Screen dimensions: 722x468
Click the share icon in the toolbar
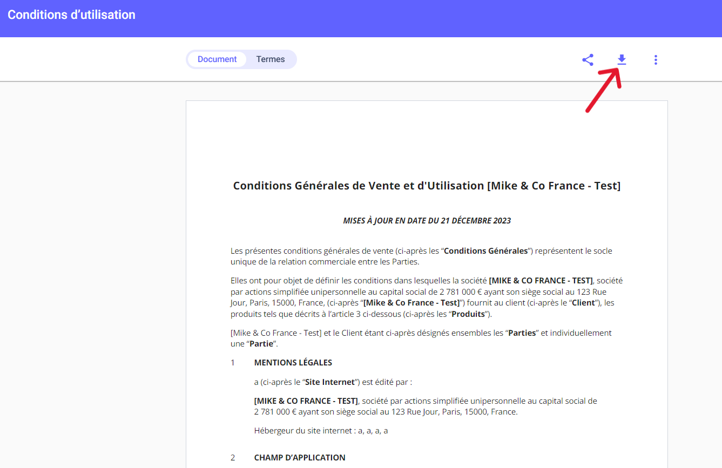click(x=588, y=60)
